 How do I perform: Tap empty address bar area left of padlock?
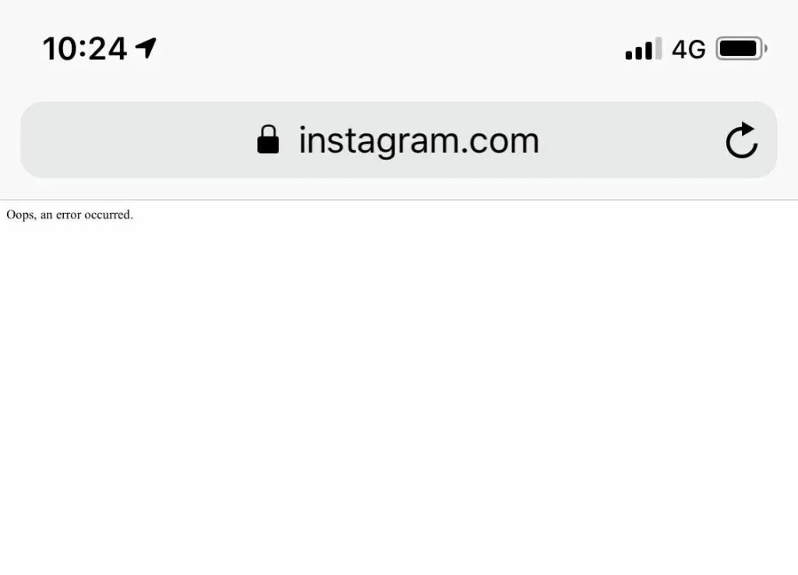137,140
